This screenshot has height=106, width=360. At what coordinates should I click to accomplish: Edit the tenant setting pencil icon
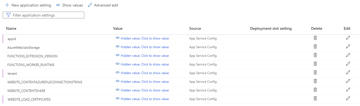(x=348, y=72)
